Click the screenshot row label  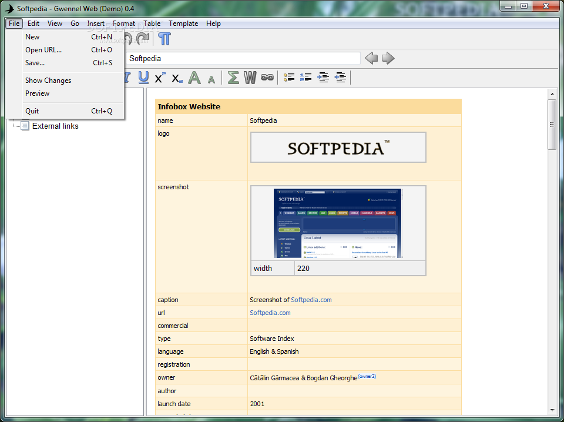click(x=173, y=187)
